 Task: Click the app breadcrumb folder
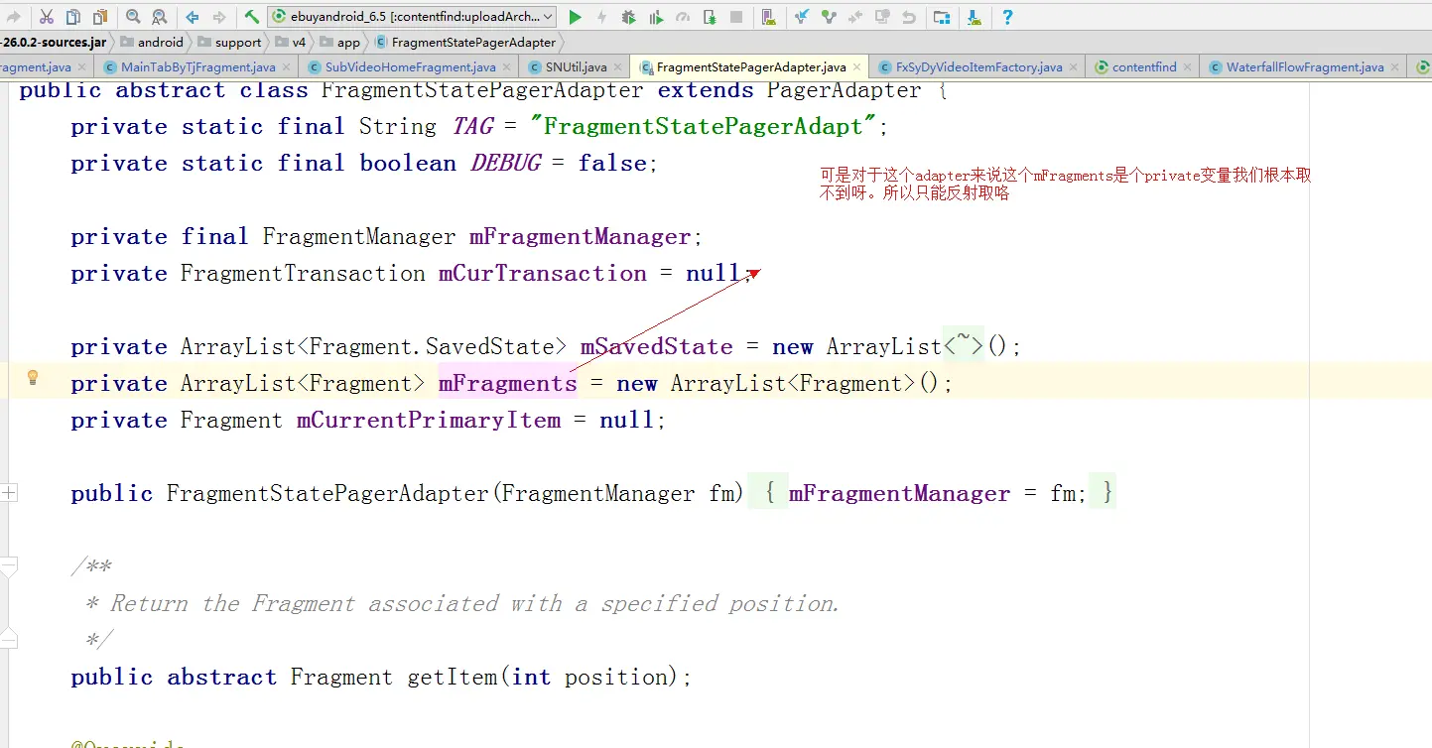point(340,43)
